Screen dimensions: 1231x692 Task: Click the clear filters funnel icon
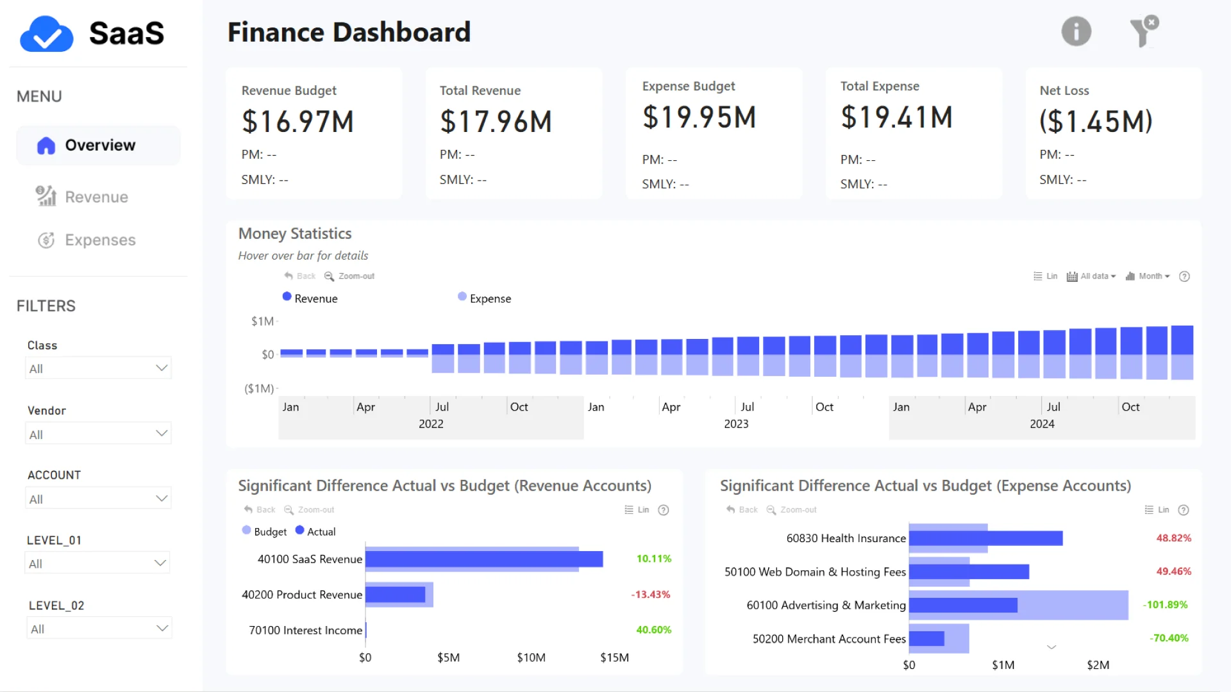[1143, 31]
